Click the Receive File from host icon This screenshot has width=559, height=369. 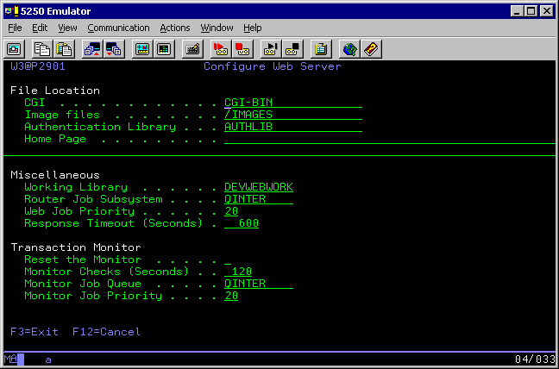click(114, 49)
